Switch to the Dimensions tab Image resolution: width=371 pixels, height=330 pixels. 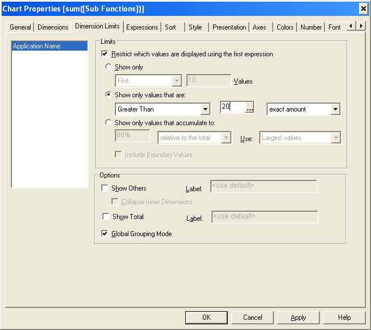53,27
